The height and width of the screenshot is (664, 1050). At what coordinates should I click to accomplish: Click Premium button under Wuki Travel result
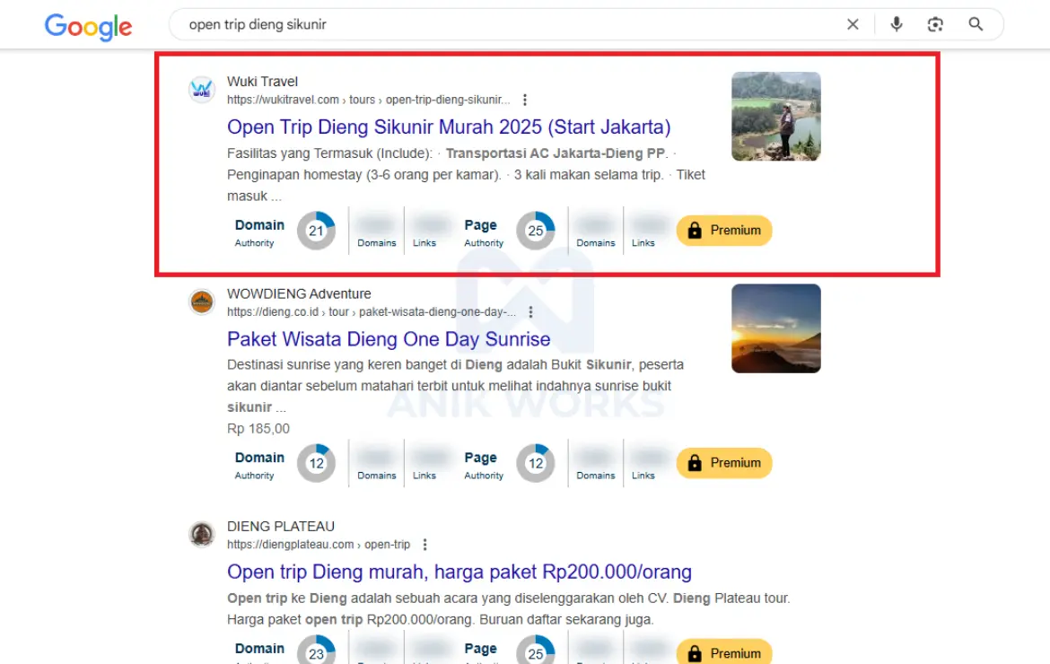click(x=723, y=231)
